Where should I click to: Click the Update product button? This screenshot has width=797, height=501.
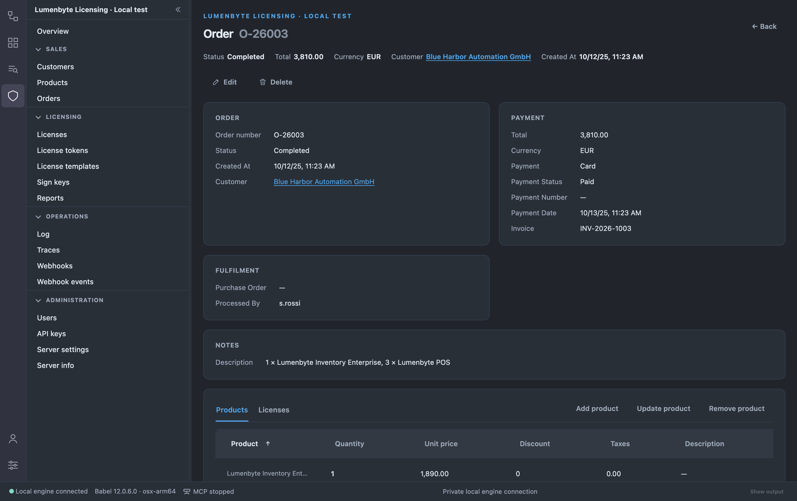click(664, 408)
